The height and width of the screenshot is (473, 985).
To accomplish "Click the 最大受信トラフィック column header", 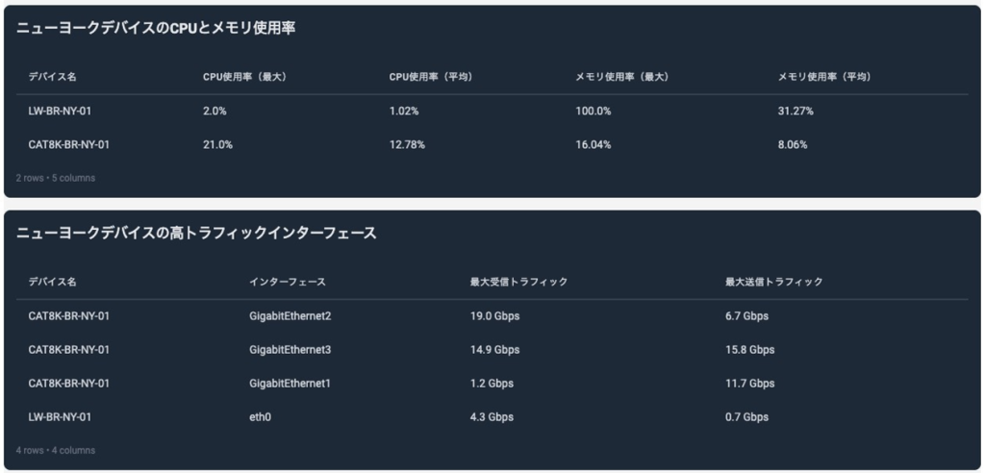I will point(518,282).
